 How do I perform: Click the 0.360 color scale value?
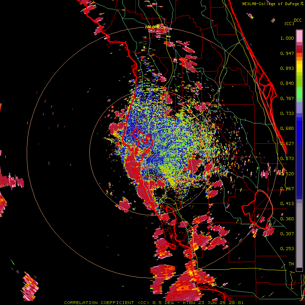click(x=287, y=219)
